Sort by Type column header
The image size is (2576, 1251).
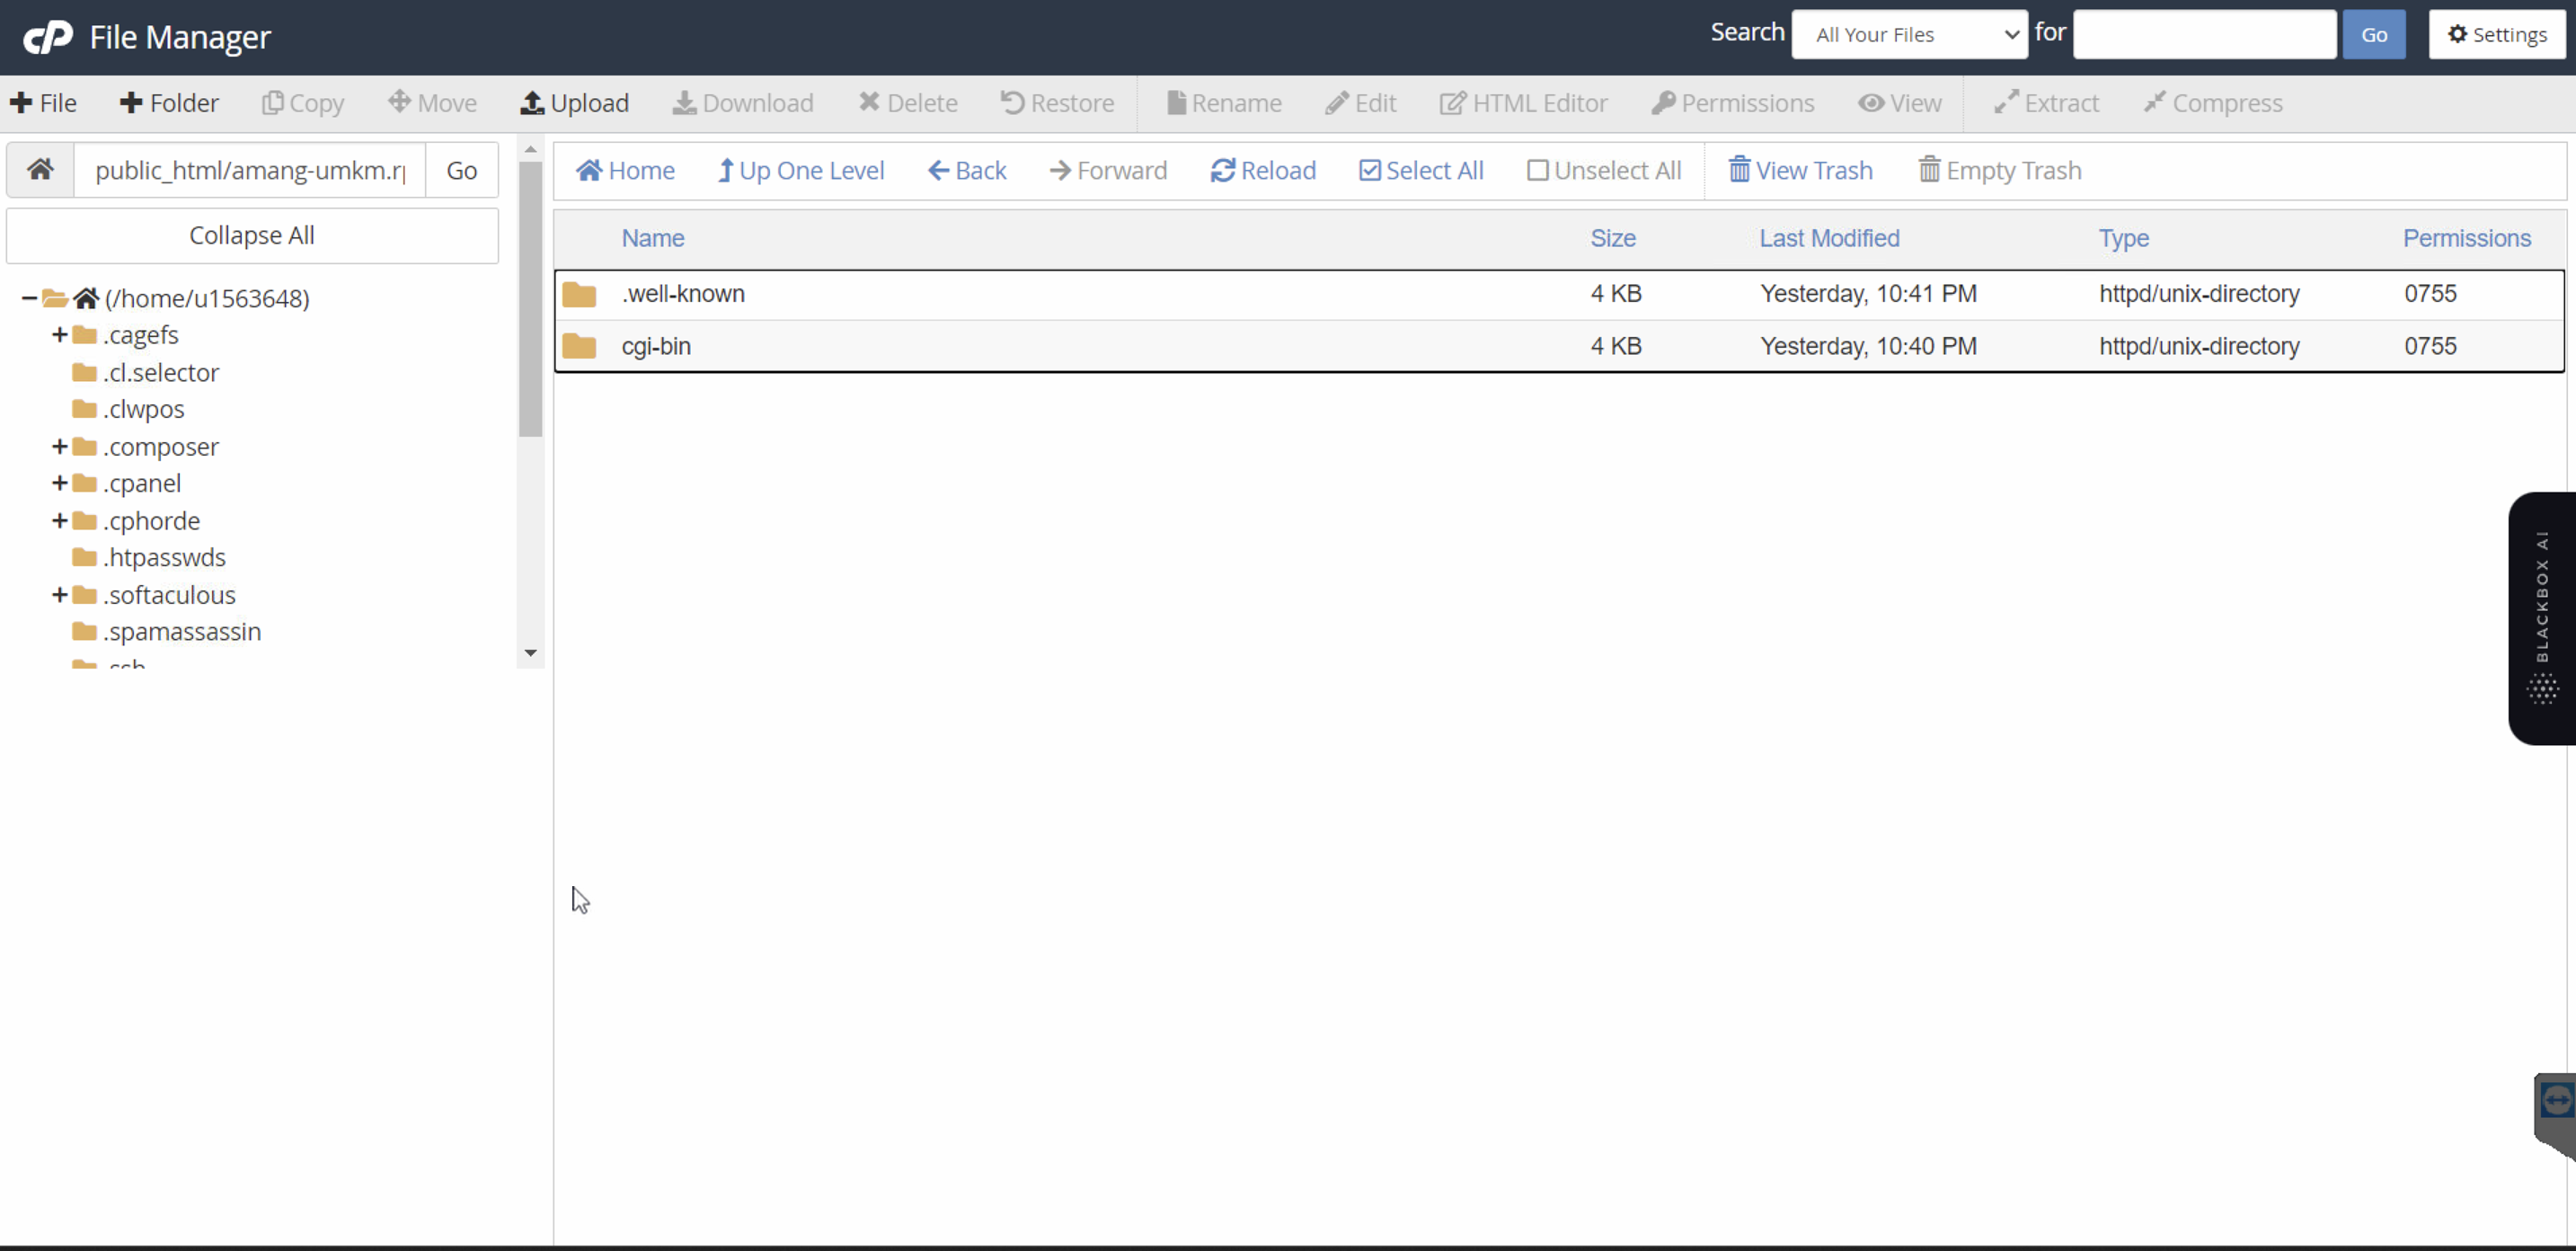click(2123, 238)
